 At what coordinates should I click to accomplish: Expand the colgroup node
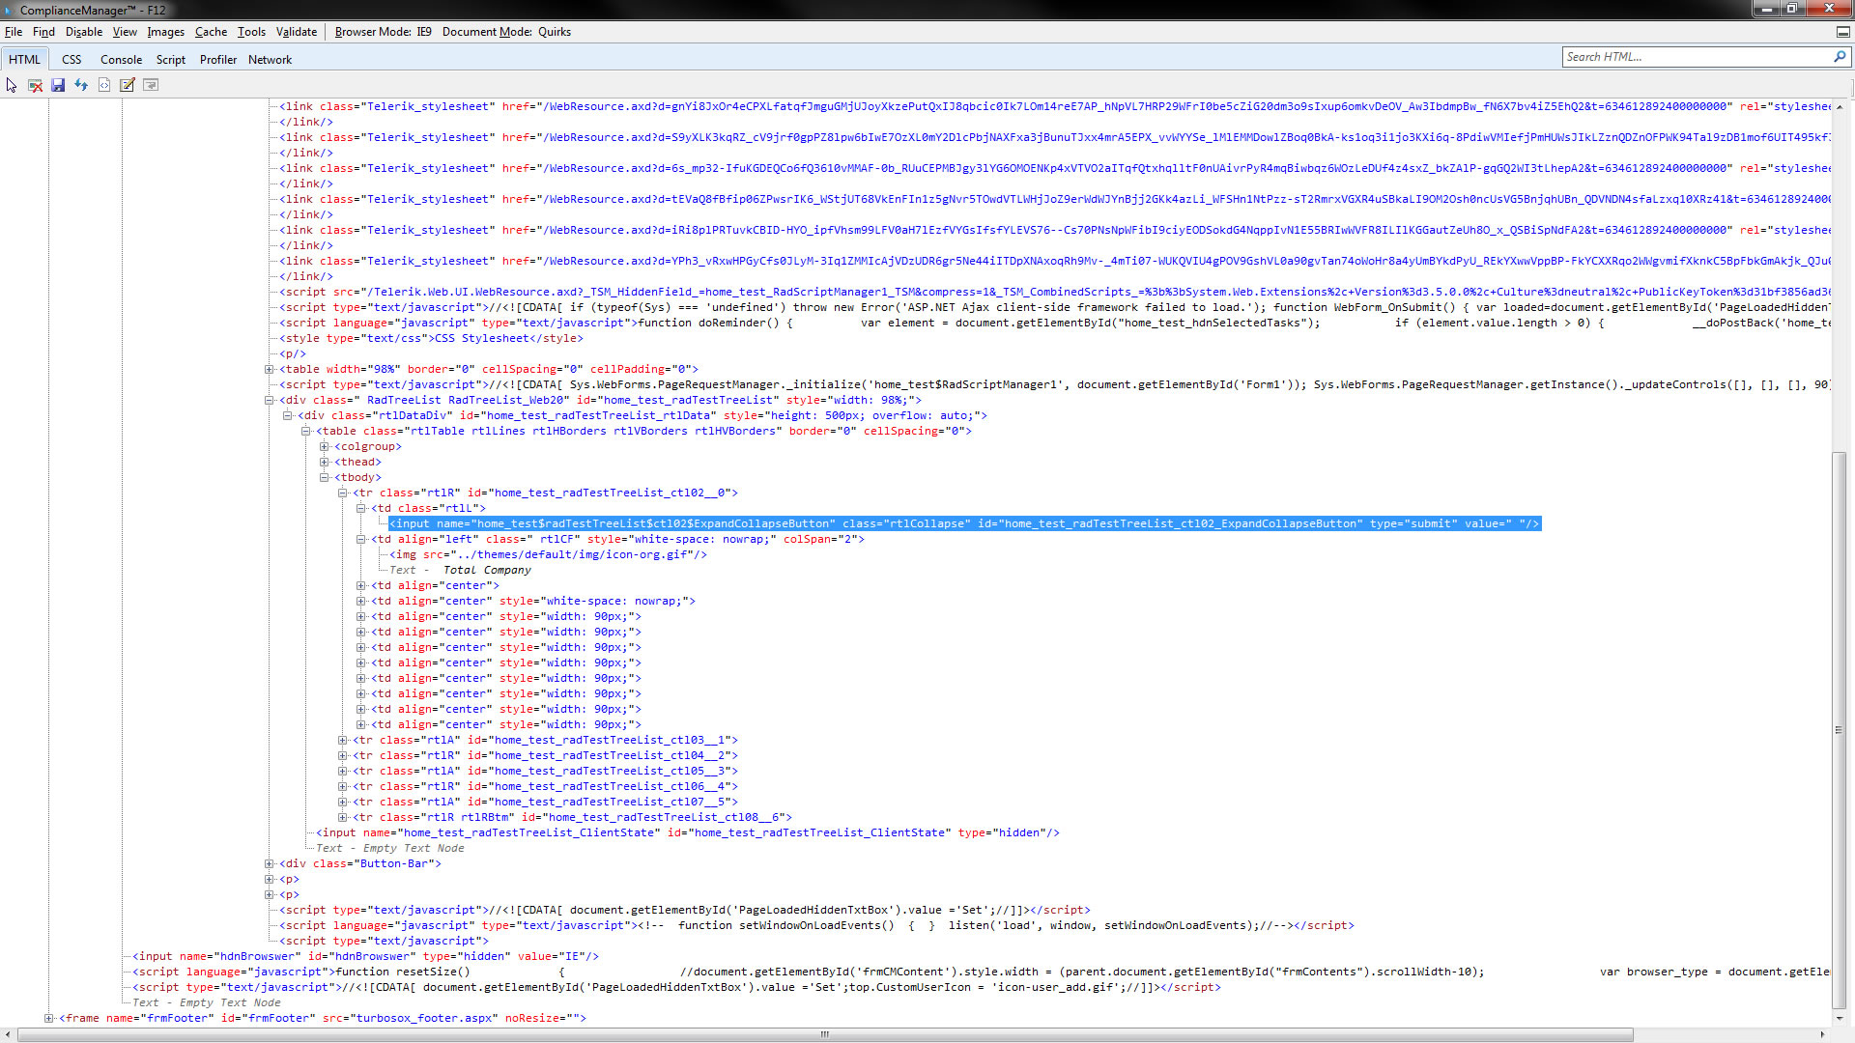tap(325, 446)
